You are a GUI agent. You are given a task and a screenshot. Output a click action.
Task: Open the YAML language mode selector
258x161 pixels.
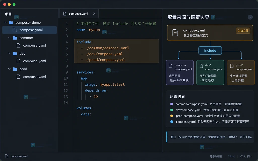coord(231,156)
